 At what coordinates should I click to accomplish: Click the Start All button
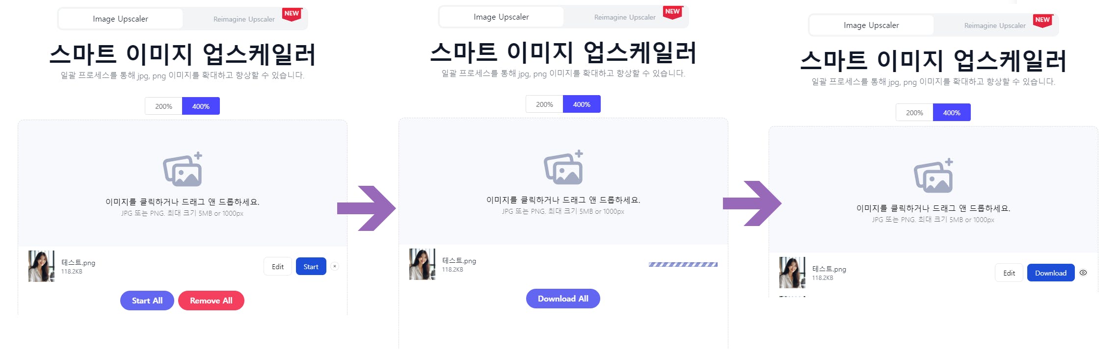pyautogui.click(x=147, y=301)
